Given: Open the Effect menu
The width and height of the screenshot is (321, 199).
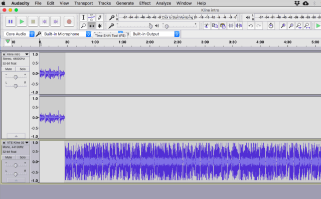Looking at the screenshot, I should (x=145, y=3).
